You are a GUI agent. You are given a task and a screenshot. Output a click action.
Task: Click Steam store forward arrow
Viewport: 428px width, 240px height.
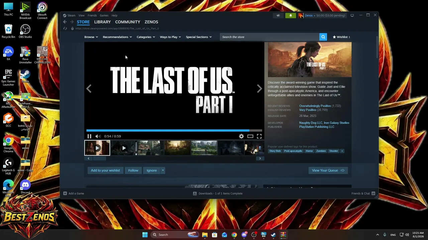(72, 22)
